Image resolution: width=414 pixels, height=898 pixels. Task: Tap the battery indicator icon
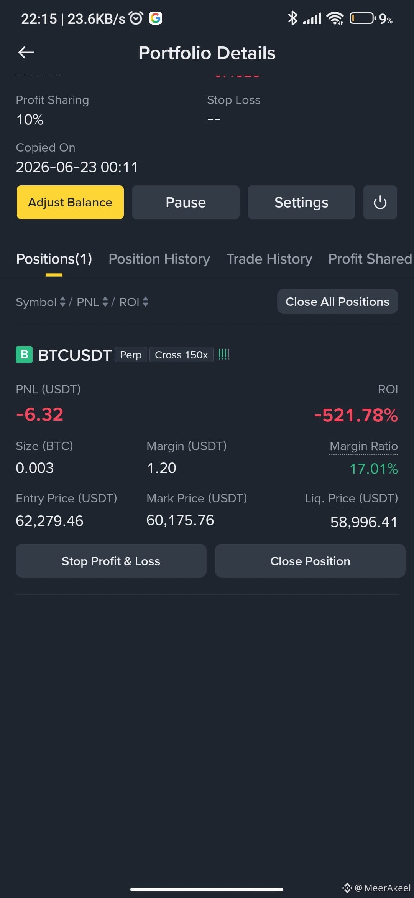tap(362, 18)
